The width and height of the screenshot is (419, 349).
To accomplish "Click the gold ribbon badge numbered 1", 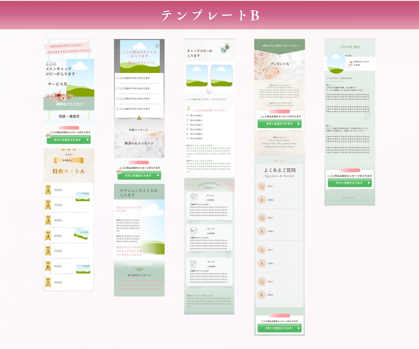I will click(x=48, y=190).
